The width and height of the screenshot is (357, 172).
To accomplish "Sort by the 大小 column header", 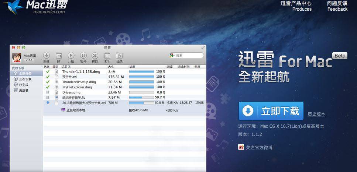I will [111, 67].
